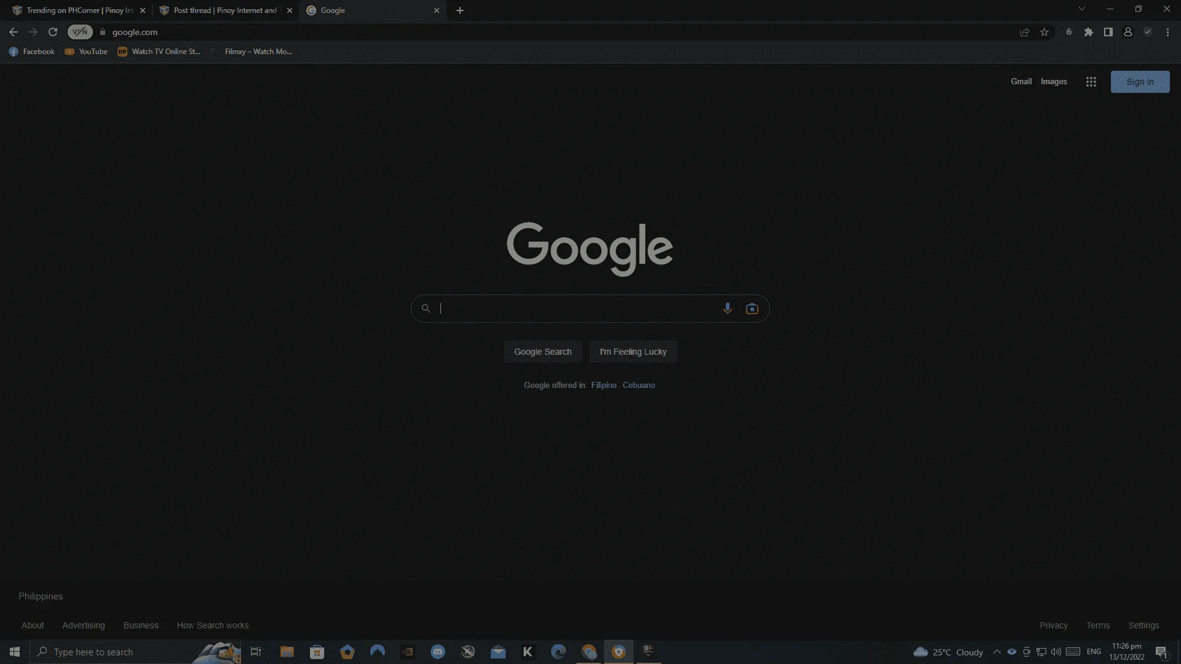Click the unlocked padlock extension icon

1068,32
